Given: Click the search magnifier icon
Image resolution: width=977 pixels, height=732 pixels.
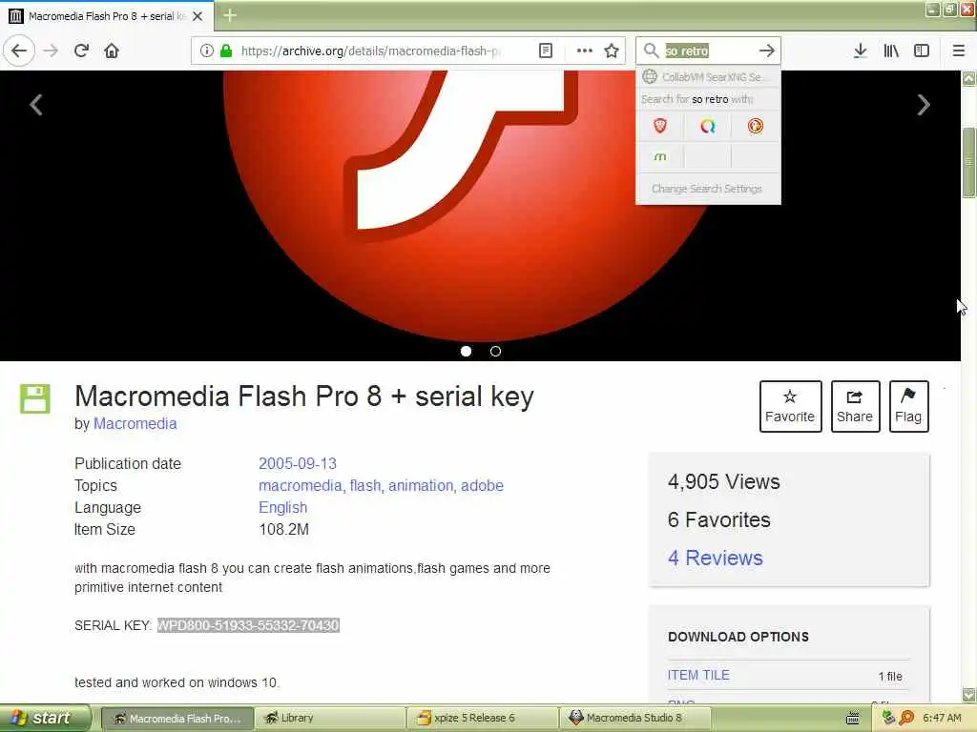Looking at the screenshot, I should click(651, 51).
